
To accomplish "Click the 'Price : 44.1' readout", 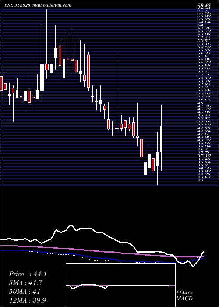I will pyautogui.click(x=28, y=274).
